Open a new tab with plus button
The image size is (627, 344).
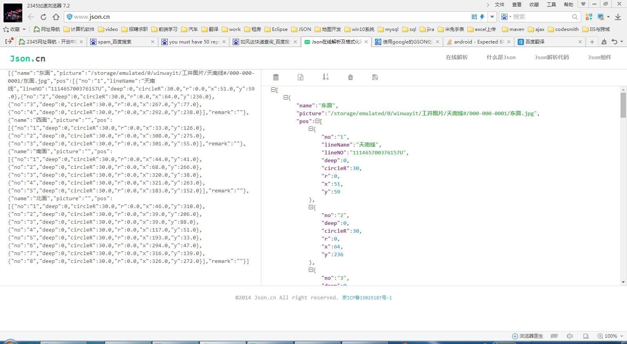click(x=592, y=42)
